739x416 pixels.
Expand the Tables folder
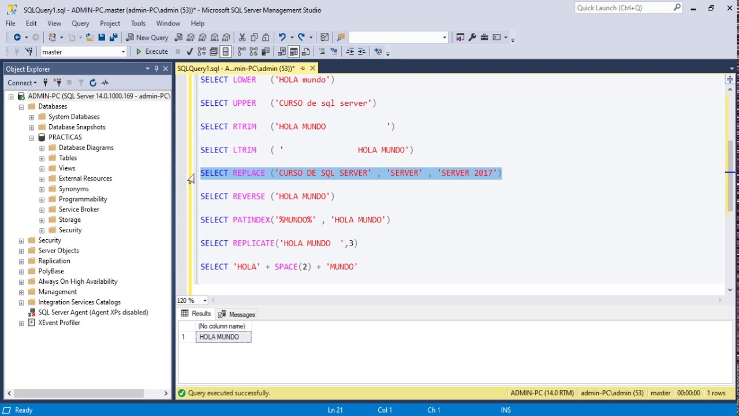pyautogui.click(x=42, y=158)
